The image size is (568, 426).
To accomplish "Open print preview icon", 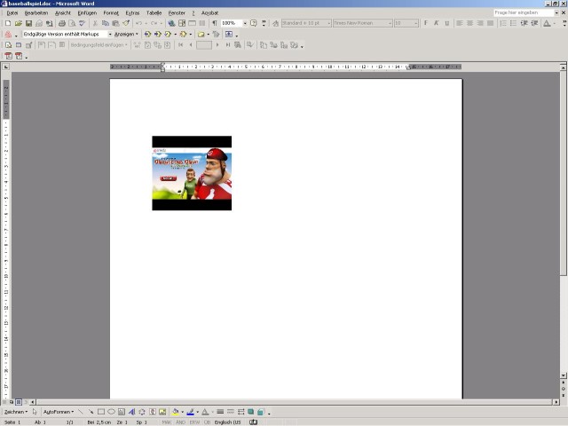I will (72, 23).
